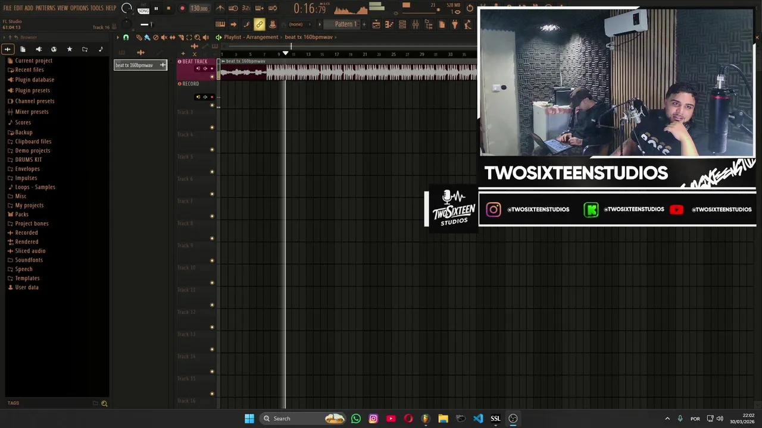This screenshot has width=762, height=428.
Task: Show all browser content tab
Action: tap(7, 49)
